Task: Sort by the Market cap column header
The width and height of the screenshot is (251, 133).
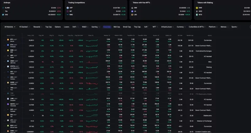Action: pyautogui.click(x=190, y=35)
